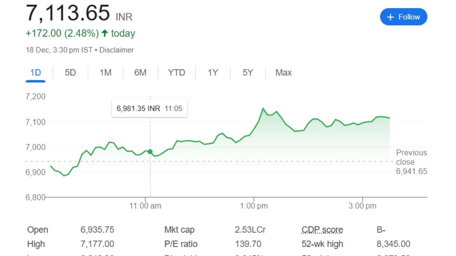
Task: Click the plus icon on Follow button
Action: (390, 17)
